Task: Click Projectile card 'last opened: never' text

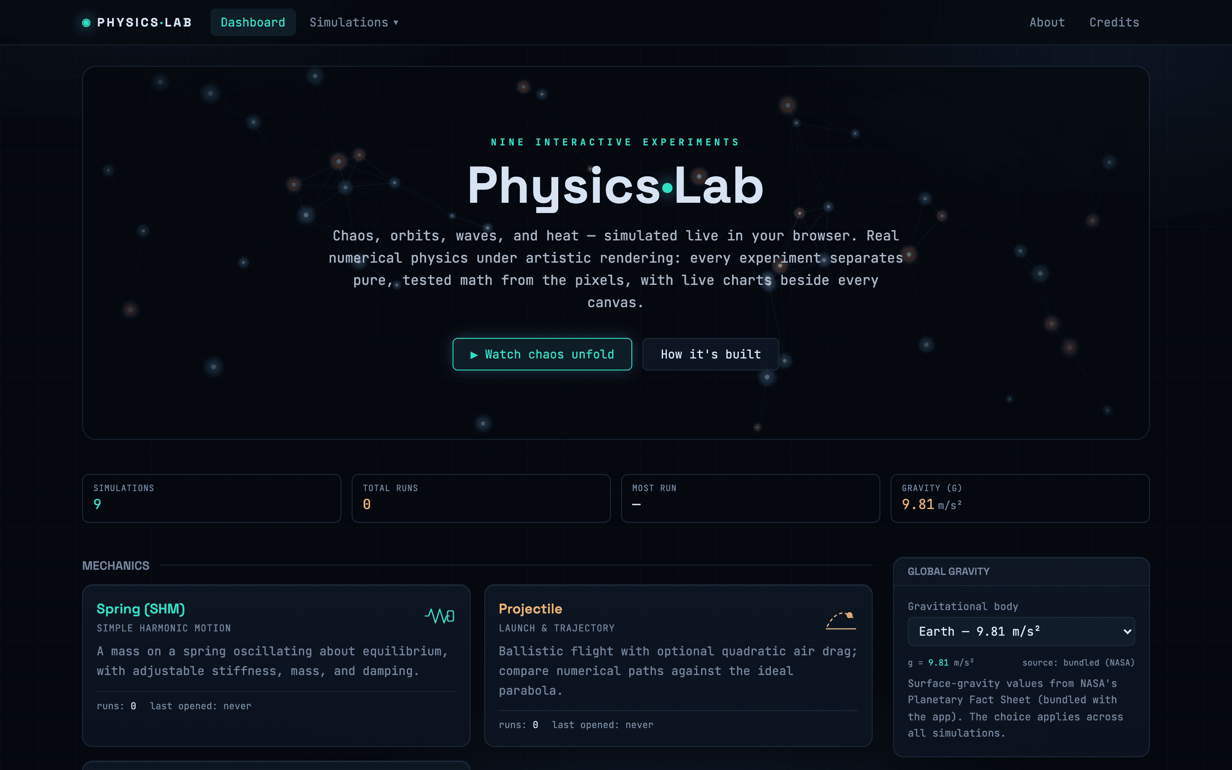Action: (603, 725)
